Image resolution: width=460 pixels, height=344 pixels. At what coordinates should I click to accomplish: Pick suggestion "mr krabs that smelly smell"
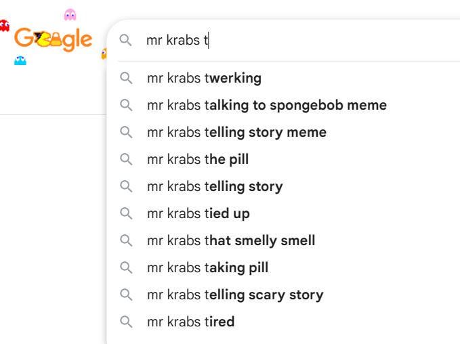click(x=231, y=241)
